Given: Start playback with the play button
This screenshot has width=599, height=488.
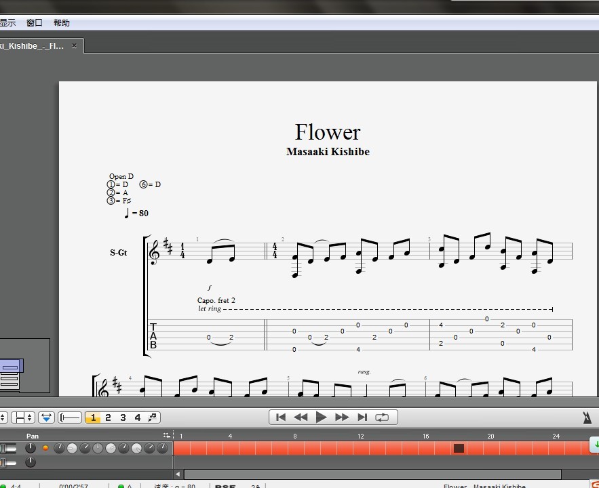Looking at the screenshot, I should click(322, 417).
